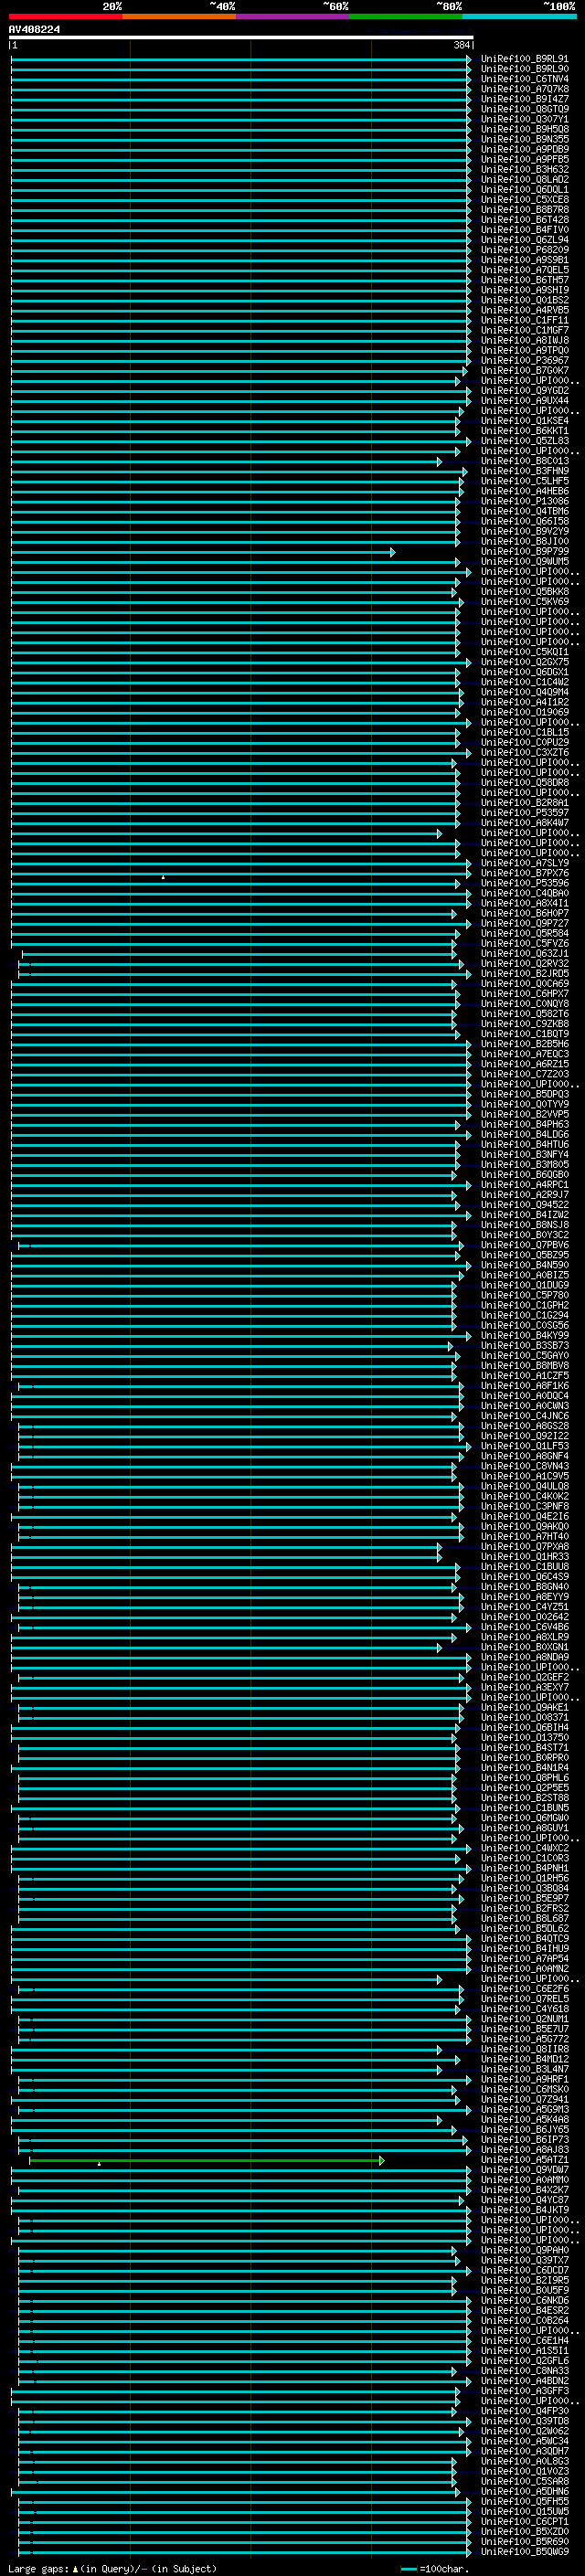Select hit label UniRef100_B7PX76

coord(525,873)
